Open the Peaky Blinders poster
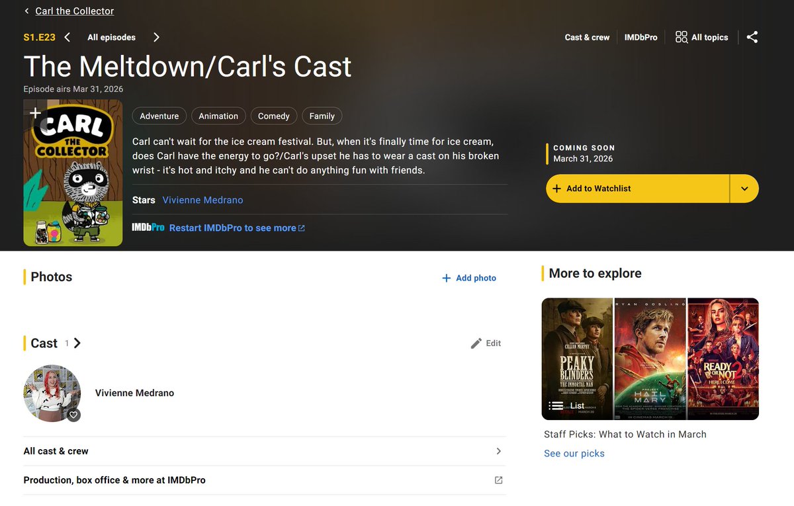This screenshot has height=506, width=794. pos(577,358)
